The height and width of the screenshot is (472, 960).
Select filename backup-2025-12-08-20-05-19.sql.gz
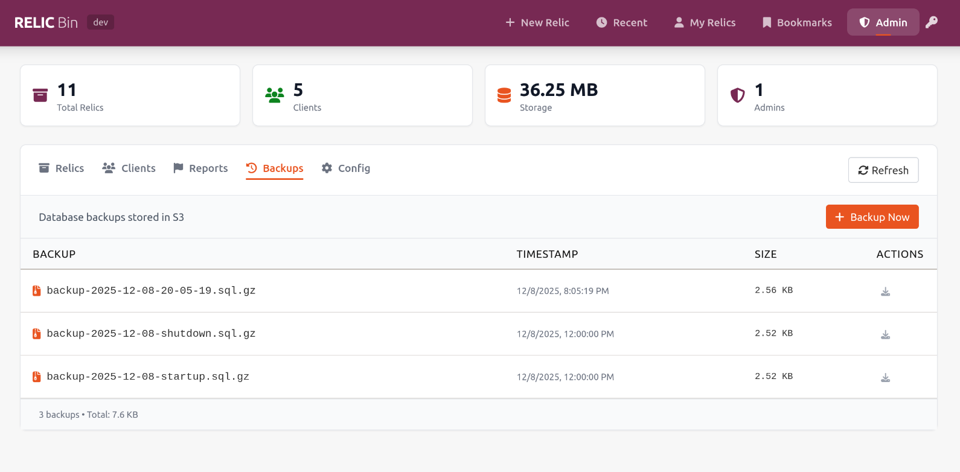coord(151,290)
